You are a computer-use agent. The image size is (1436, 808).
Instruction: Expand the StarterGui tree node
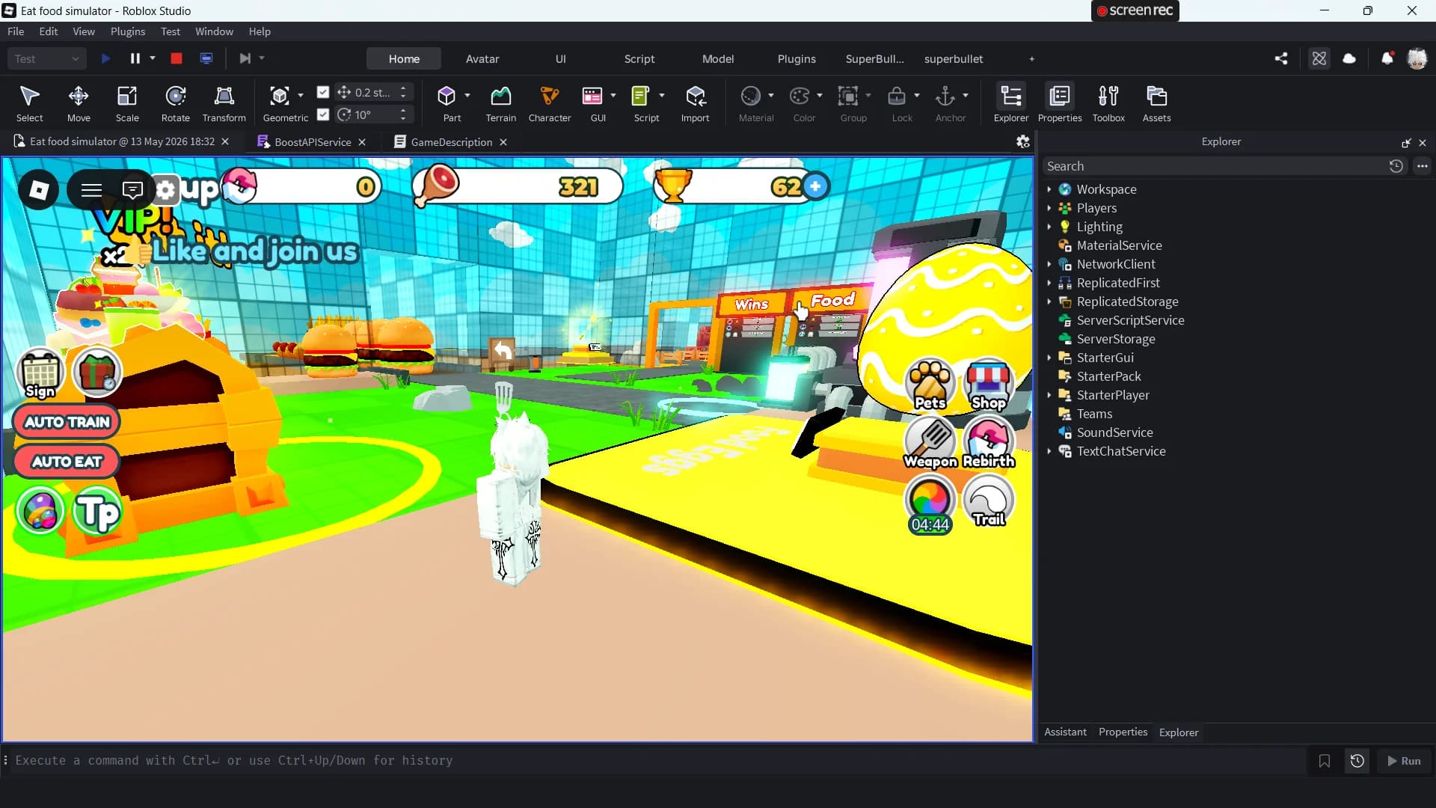click(1049, 358)
